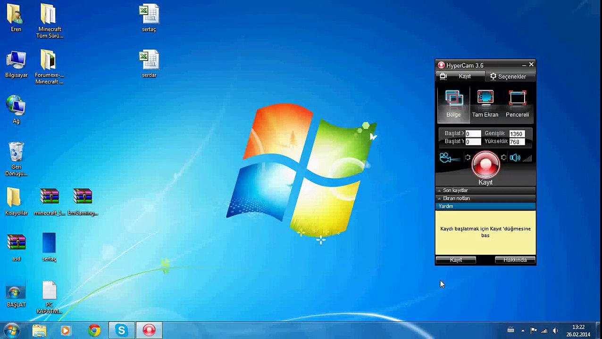
Task: Click the bottom Kayıt button in HyperCam
Action: point(456,260)
